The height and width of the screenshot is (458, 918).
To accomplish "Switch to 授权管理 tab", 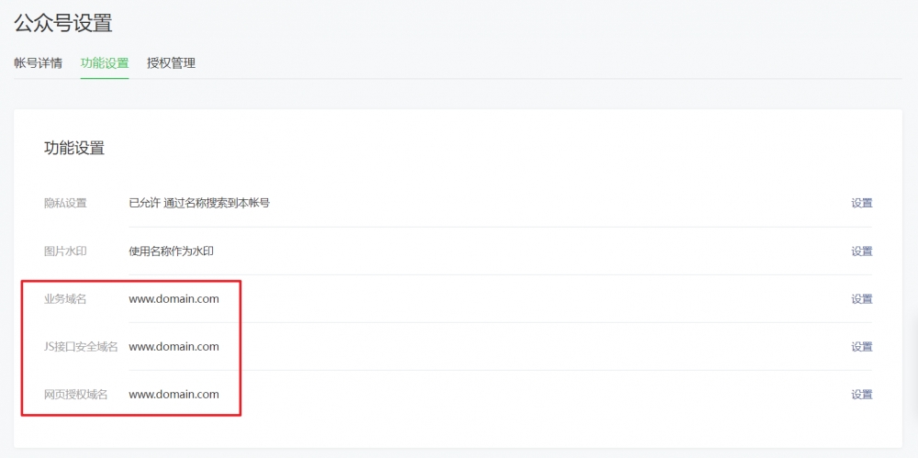I will tap(171, 63).
